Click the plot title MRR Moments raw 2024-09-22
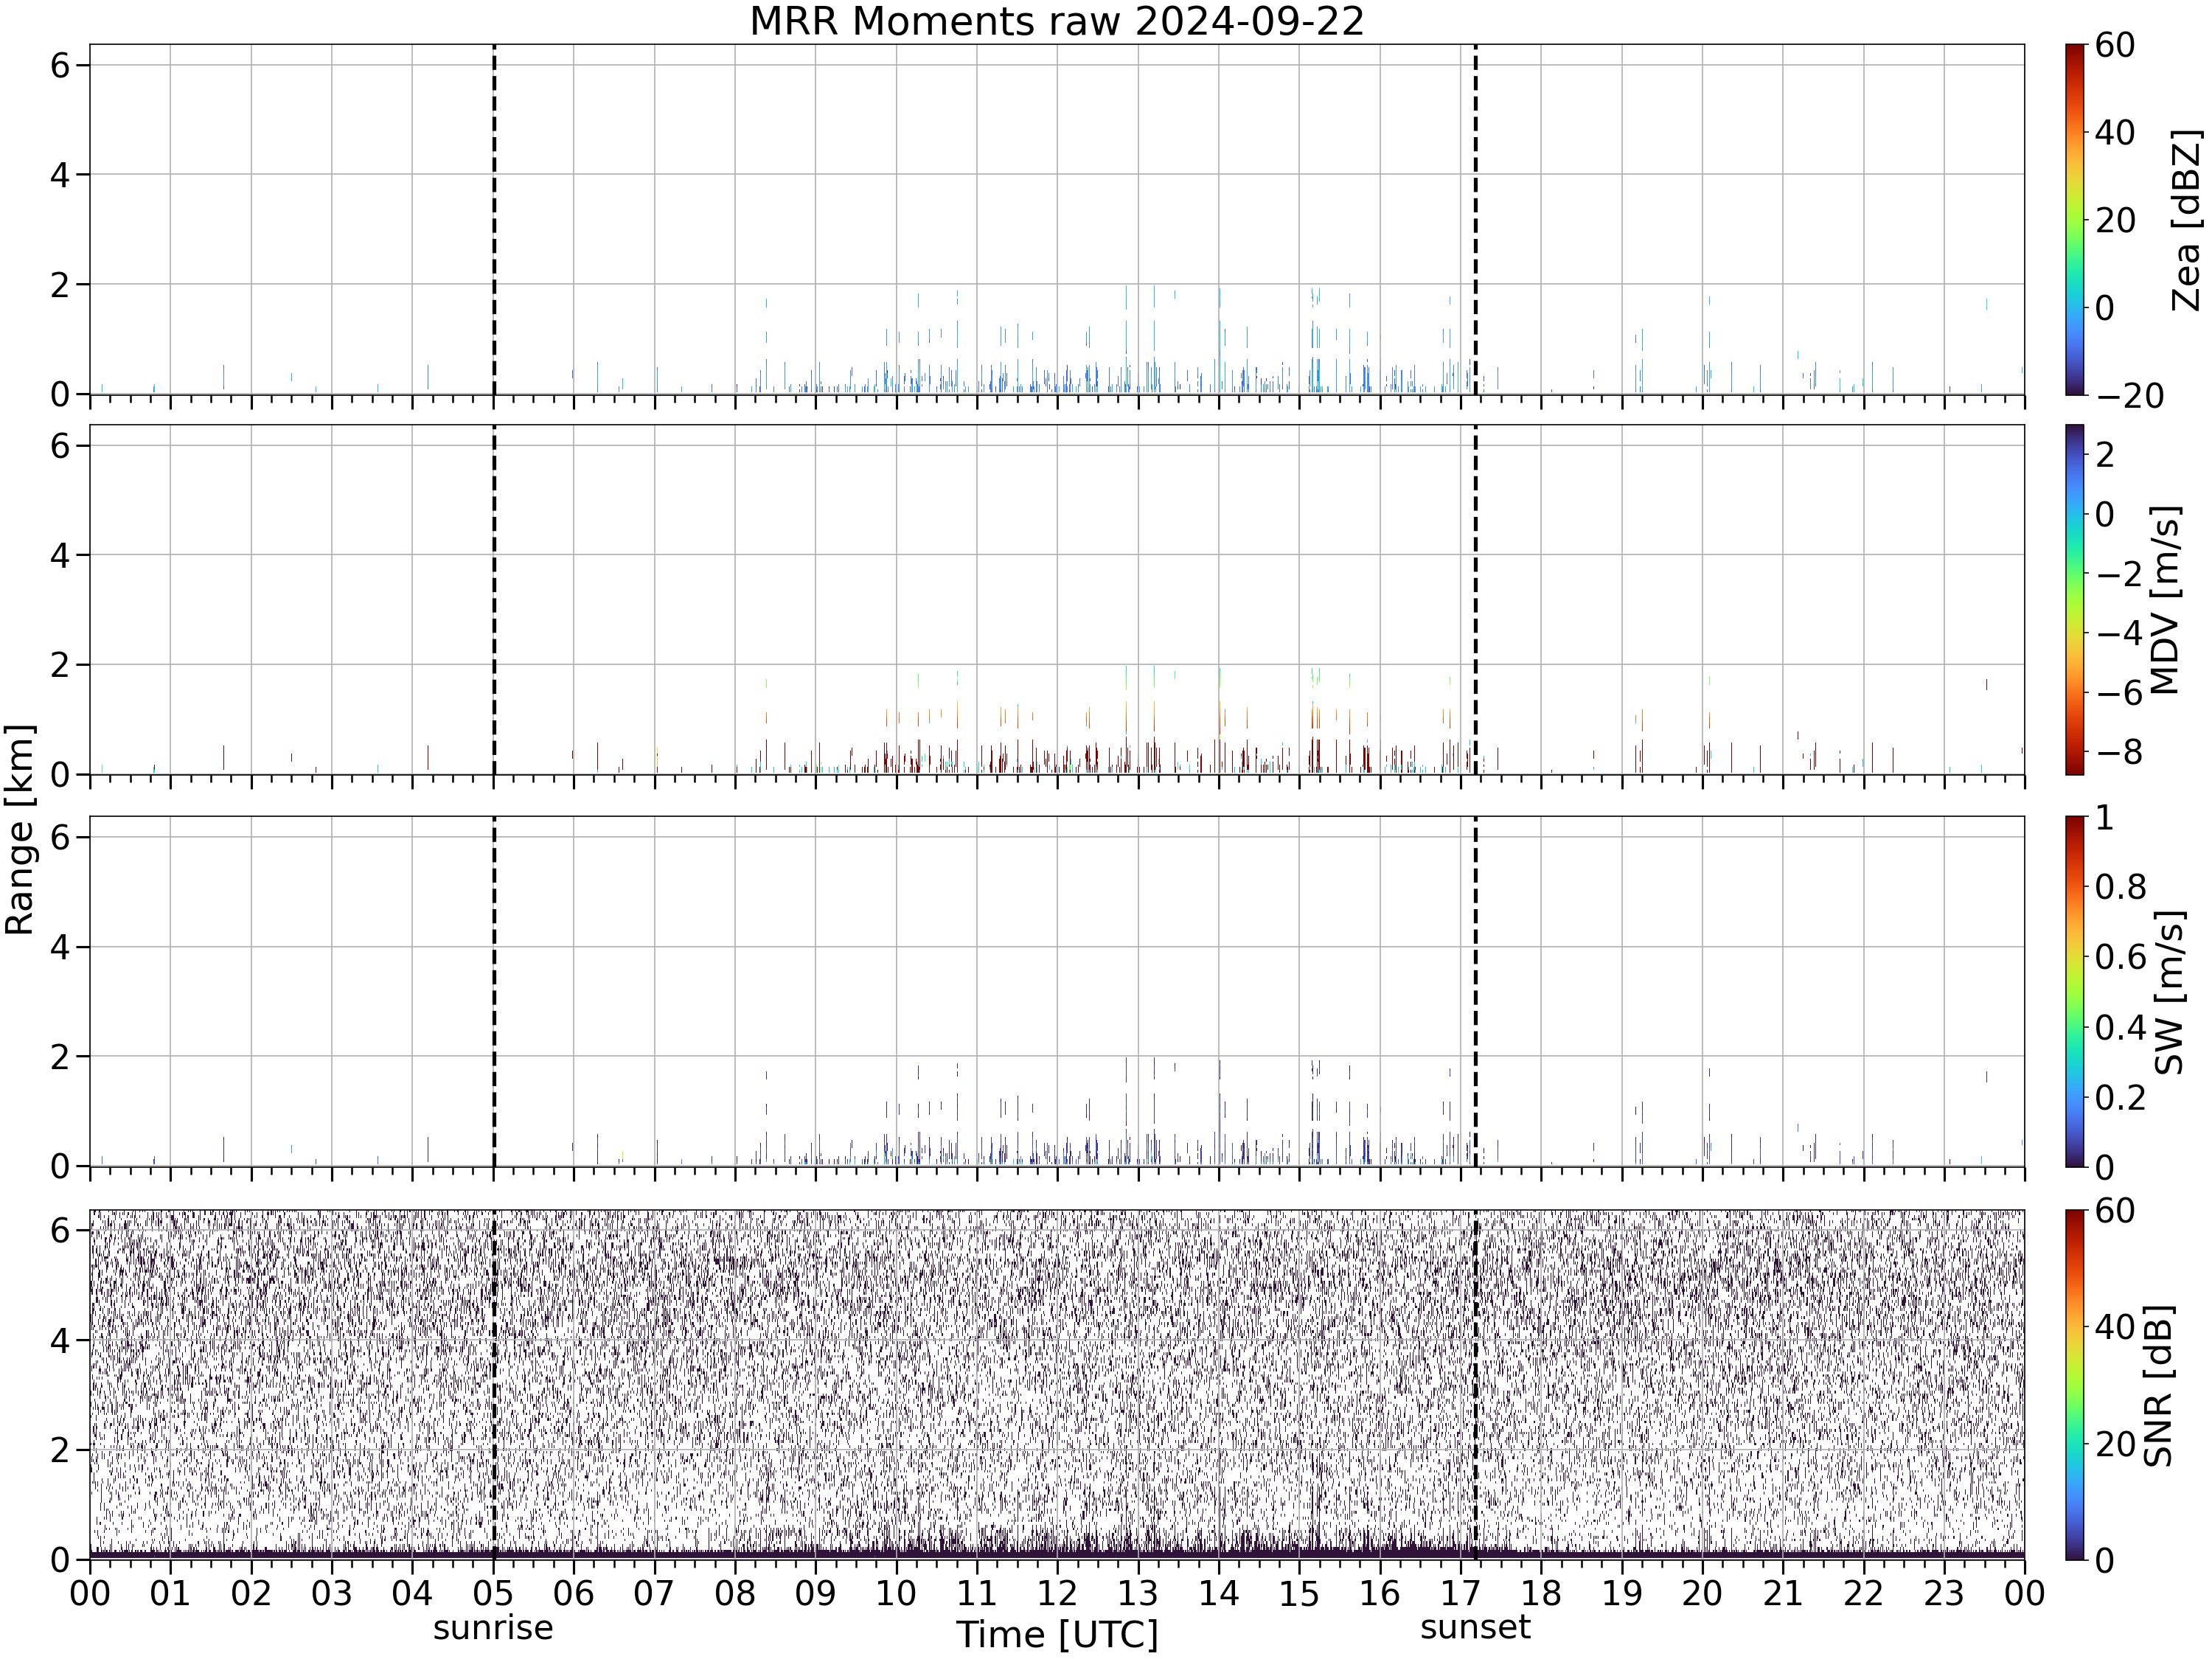Image resolution: width=2212 pixels, height=1659 pixels. (1056, 22)
